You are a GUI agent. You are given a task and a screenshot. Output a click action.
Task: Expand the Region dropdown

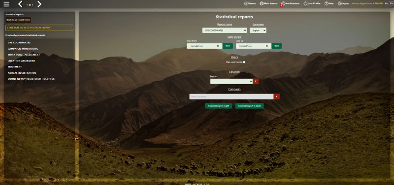pos(231,81)
